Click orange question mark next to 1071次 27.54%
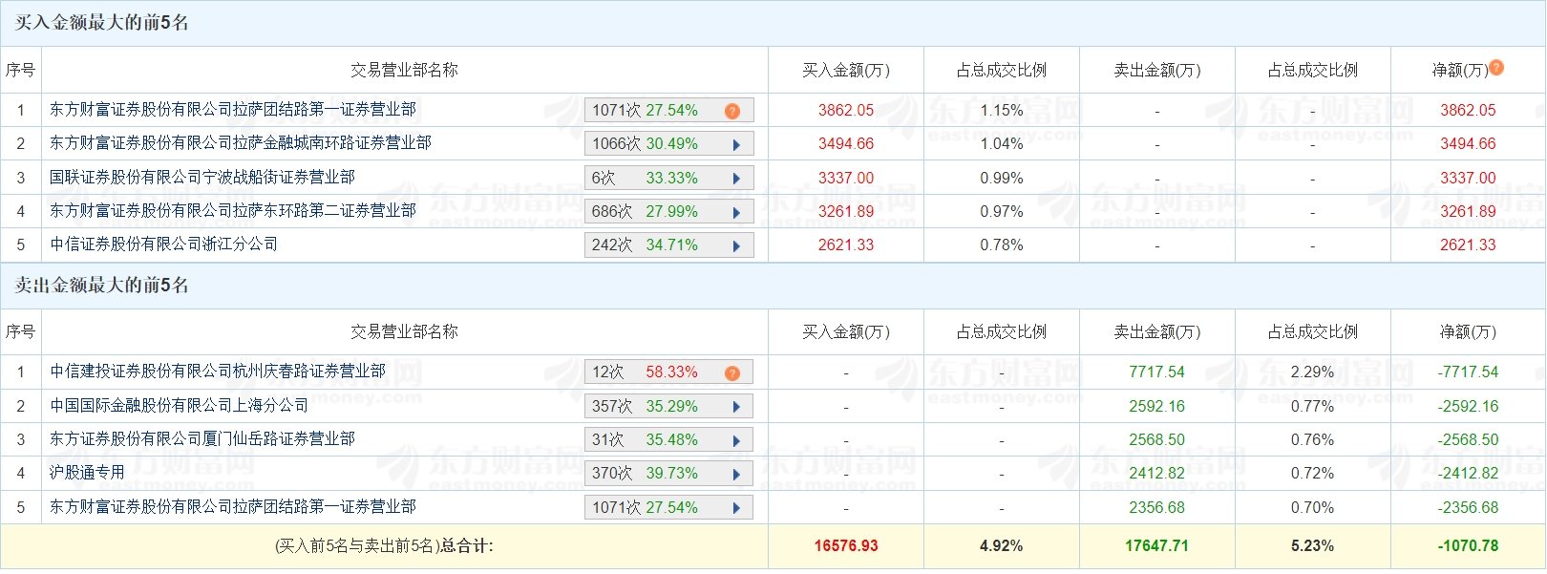The height and width of the screenshot is (574, 1547). pos(732,111)
